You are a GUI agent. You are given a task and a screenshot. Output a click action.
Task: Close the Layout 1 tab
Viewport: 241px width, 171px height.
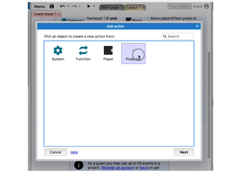coord(143,8)
